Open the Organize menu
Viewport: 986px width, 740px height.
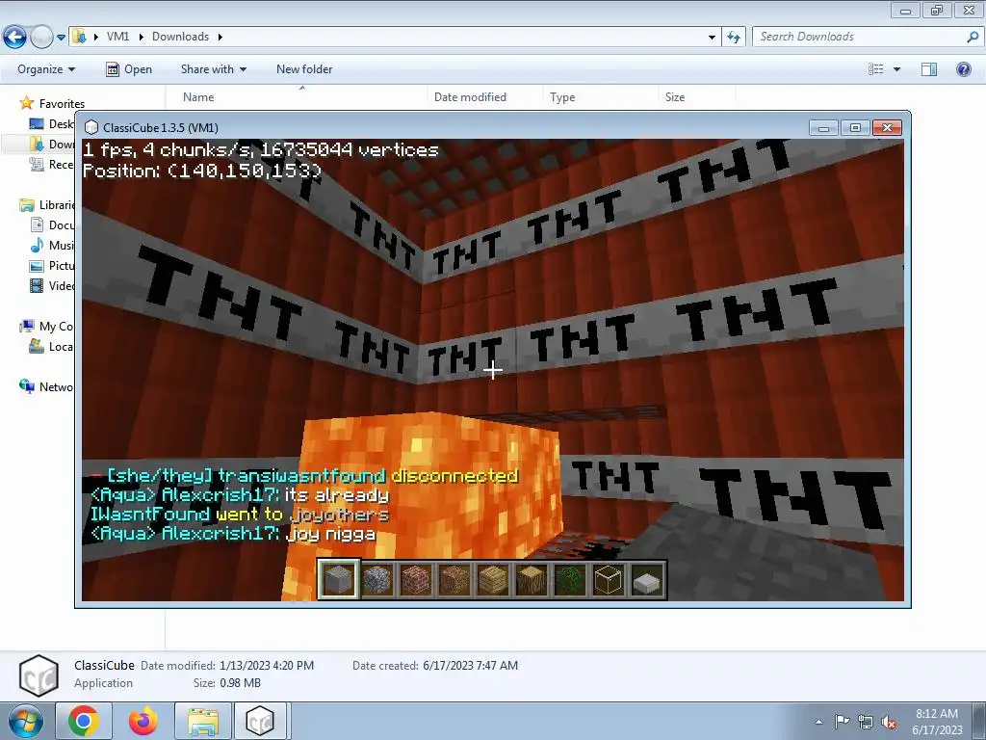pyautogui.click(x=46, y=69)
